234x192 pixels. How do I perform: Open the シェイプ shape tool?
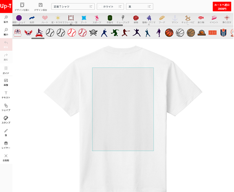pos(6,107)
